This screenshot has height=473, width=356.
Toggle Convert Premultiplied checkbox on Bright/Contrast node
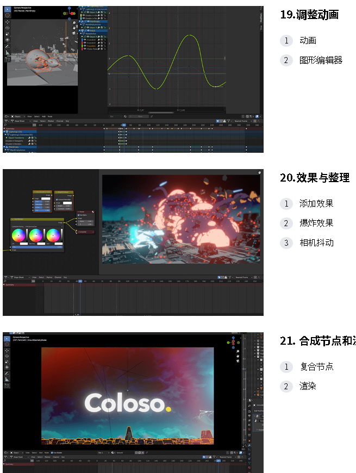click(57, 200)
